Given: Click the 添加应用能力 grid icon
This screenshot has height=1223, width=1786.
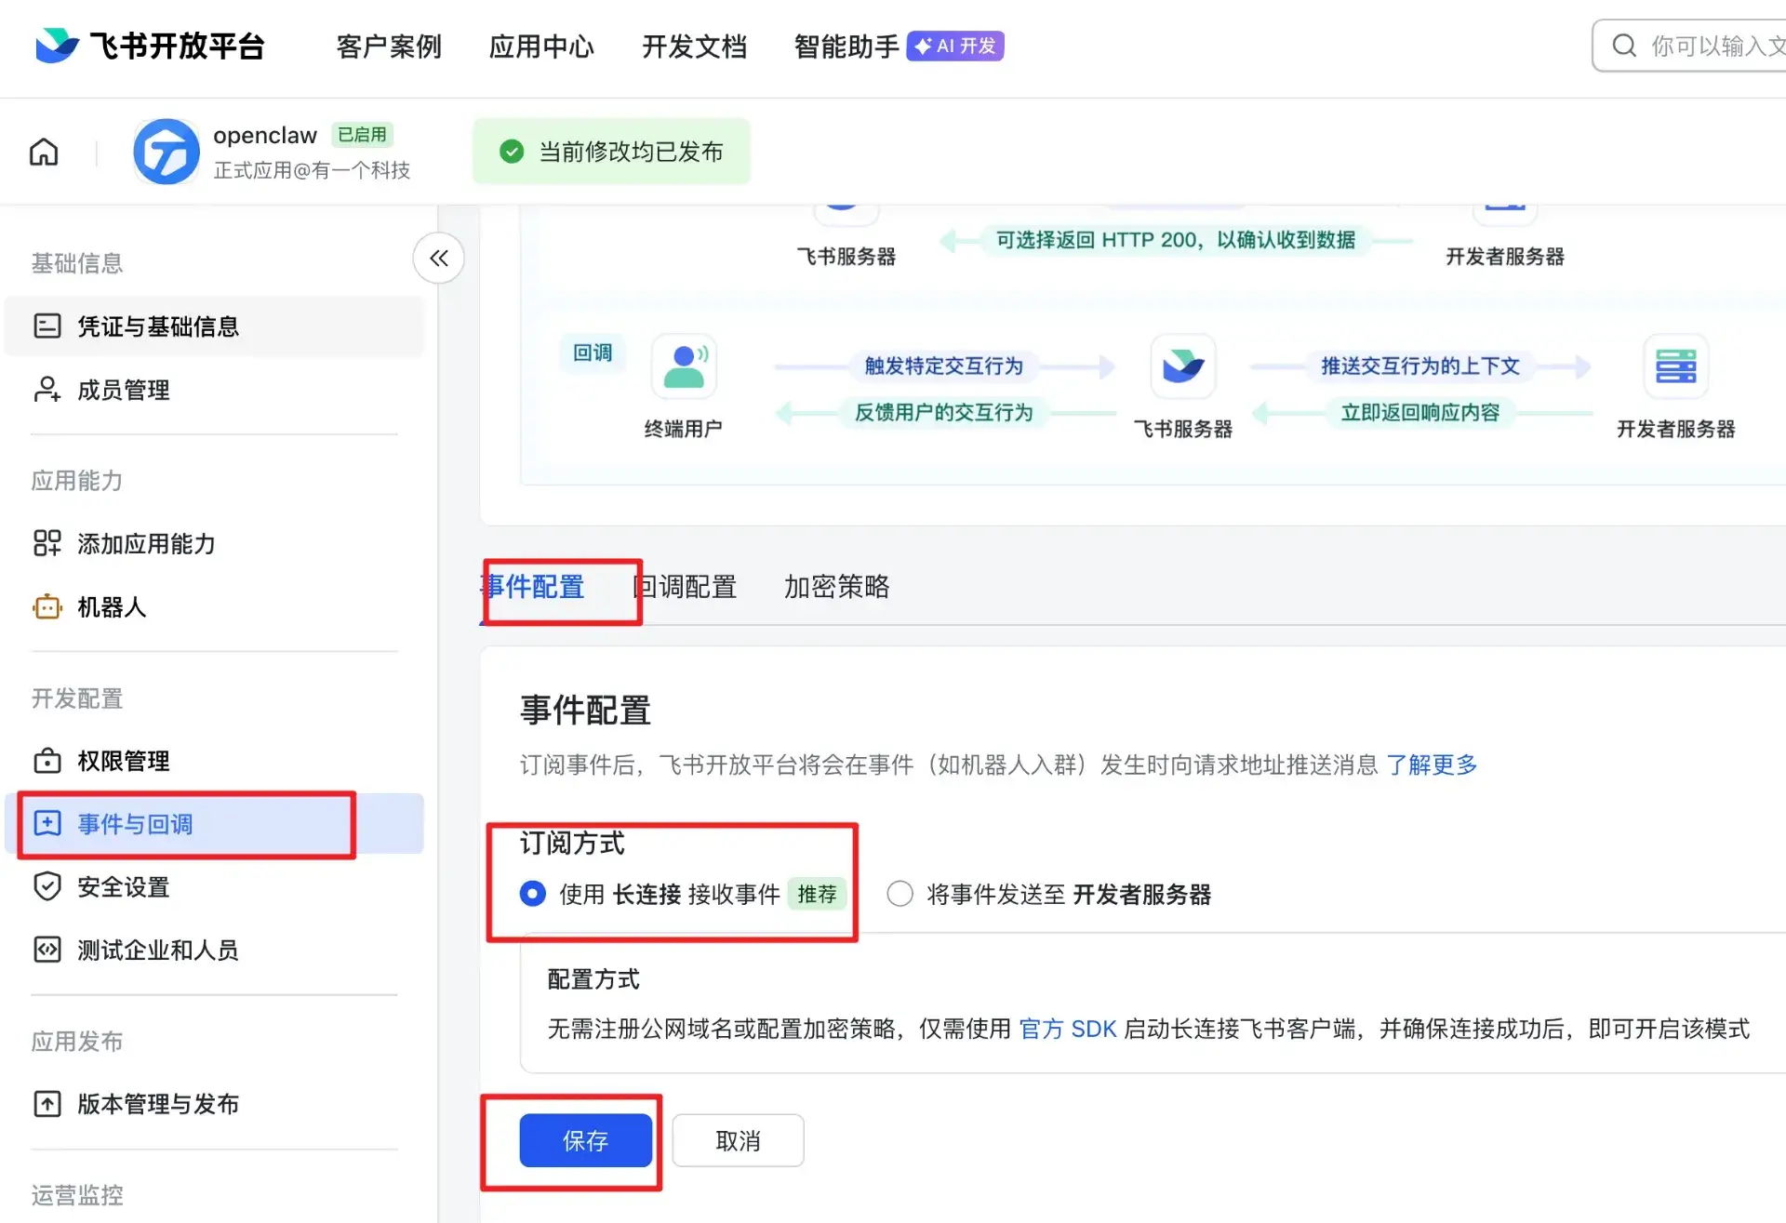Looking at the screenshot, I should 47,543.
